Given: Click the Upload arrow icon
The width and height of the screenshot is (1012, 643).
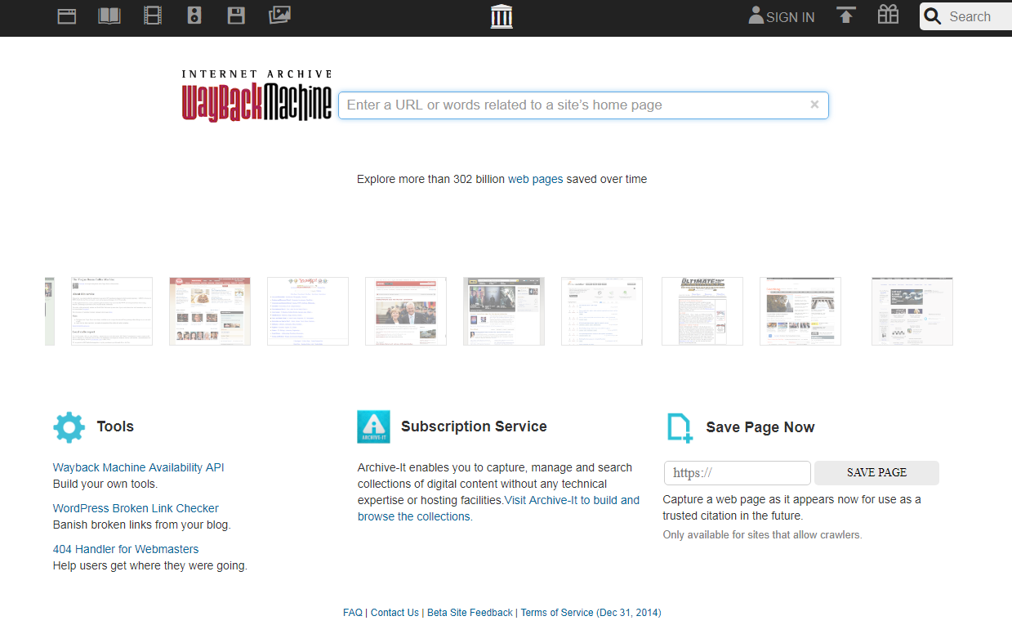Looking at the screenshot, I should click(x=846, y=16).
